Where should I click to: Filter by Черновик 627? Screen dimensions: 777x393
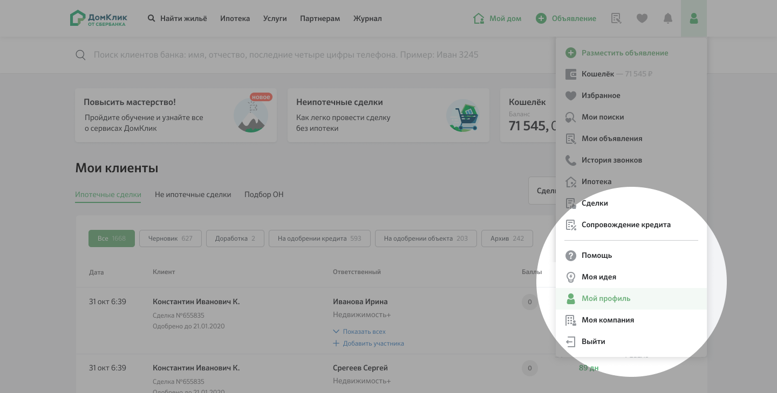click(171, 238)
